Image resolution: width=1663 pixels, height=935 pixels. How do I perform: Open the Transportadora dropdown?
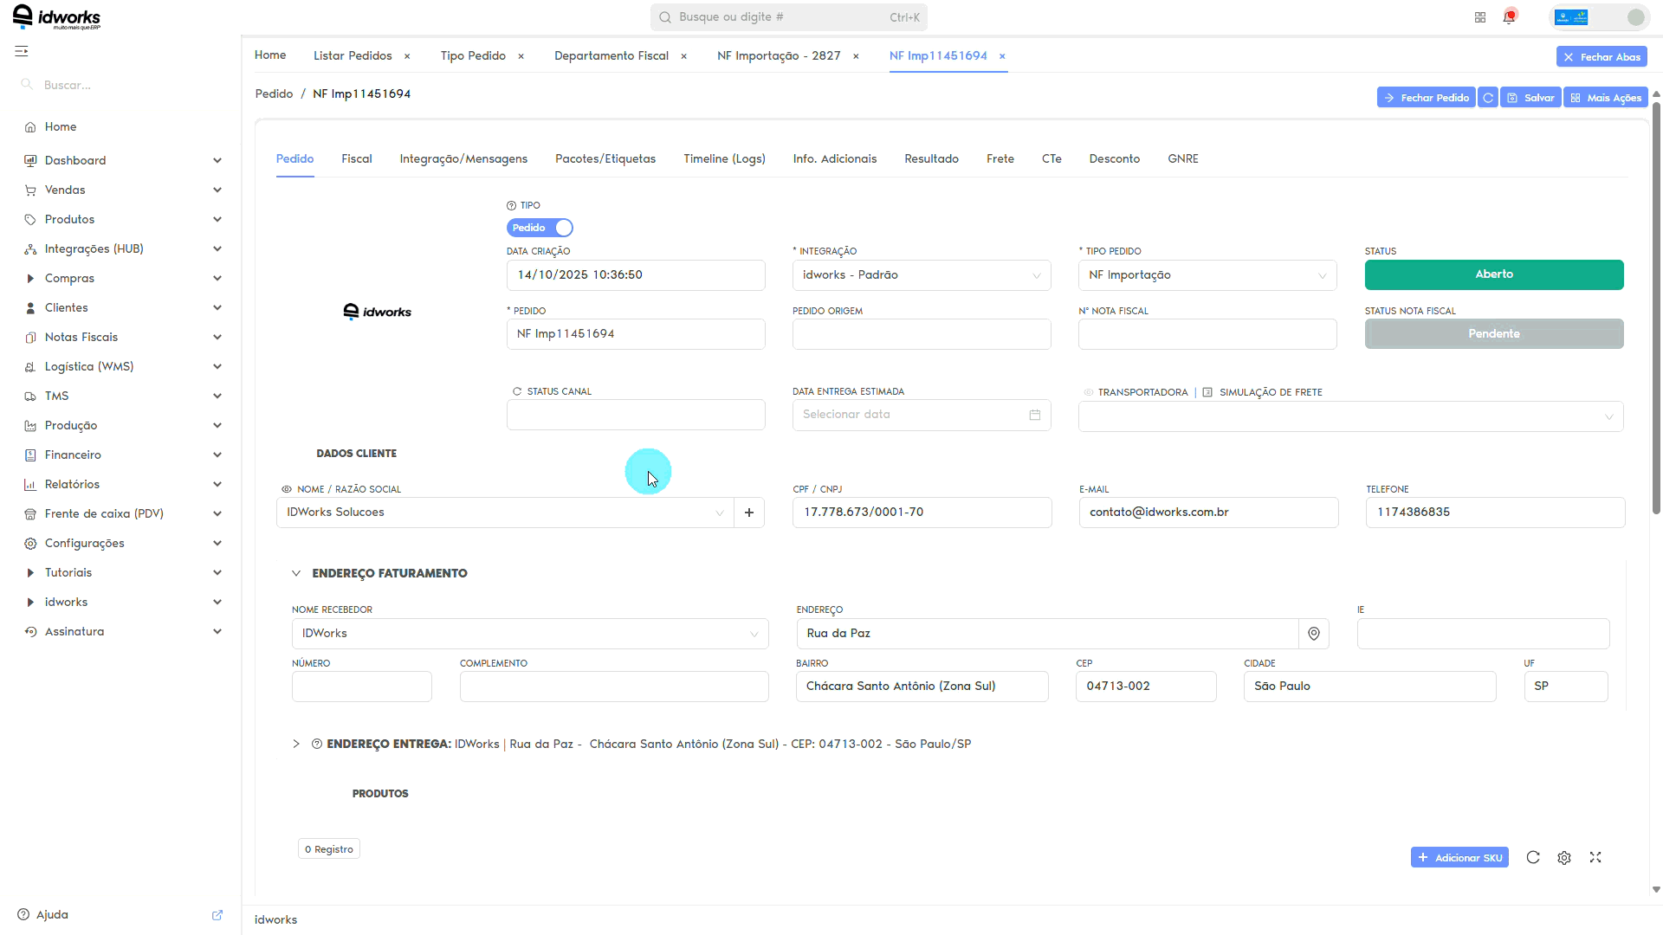(x=1350, y=416)
